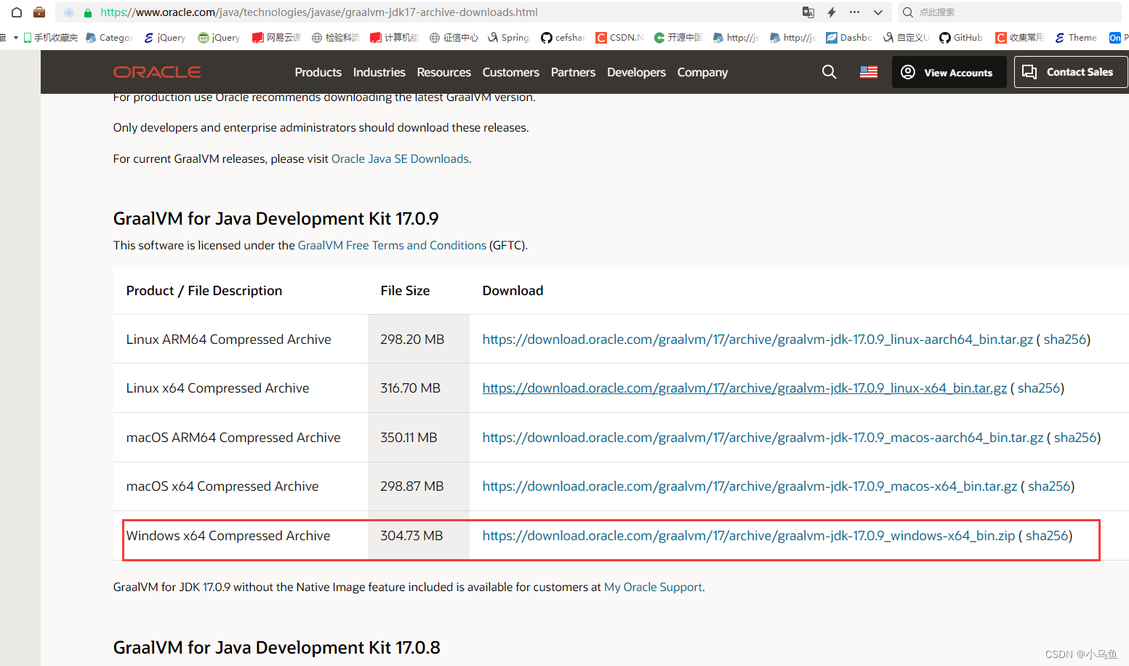
Task: Open the second jQuery bookmark with green icon
Action: click(219, 38)
